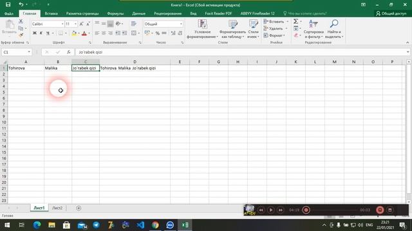Expand the Вставить cells dropdown
412x231 pixels.
pyautogui.click(x=288, y=21)
